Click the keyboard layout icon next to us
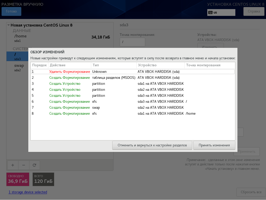The height and width of the screenshot is (200, 266). (210, 12)
